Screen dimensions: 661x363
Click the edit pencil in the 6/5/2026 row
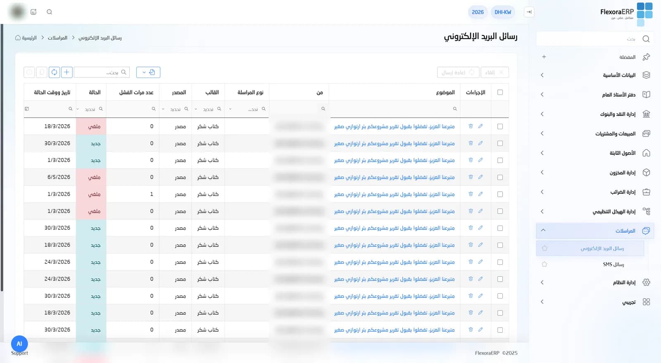click(x=480, y=177)
